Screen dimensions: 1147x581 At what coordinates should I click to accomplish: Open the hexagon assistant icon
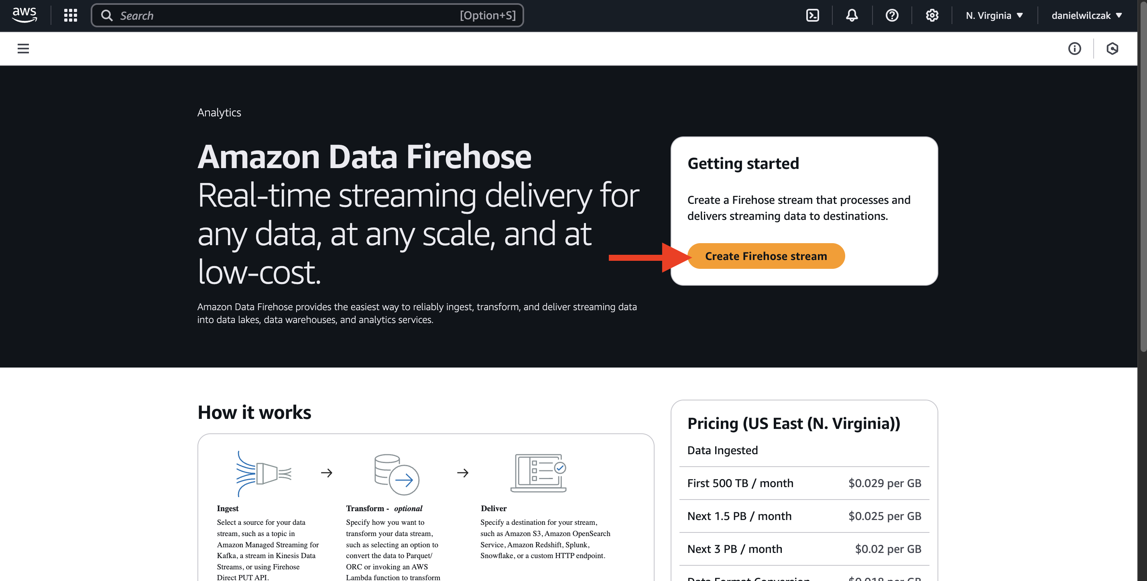click(x=1112, y=49)
